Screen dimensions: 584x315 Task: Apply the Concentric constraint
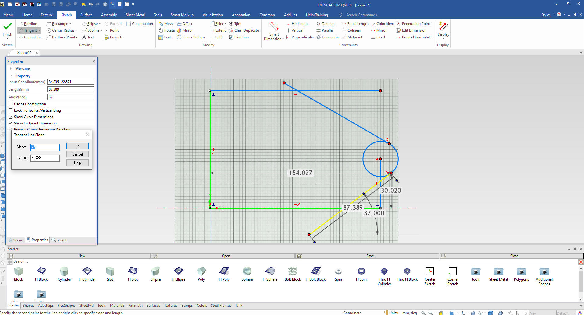(328, 37)
